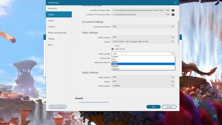Select the HDR 10-bit radio option

112,49
